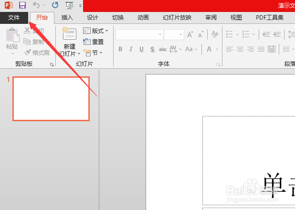Select the 动画 tab
295x210 pixels.
click(x=143, y=18)
